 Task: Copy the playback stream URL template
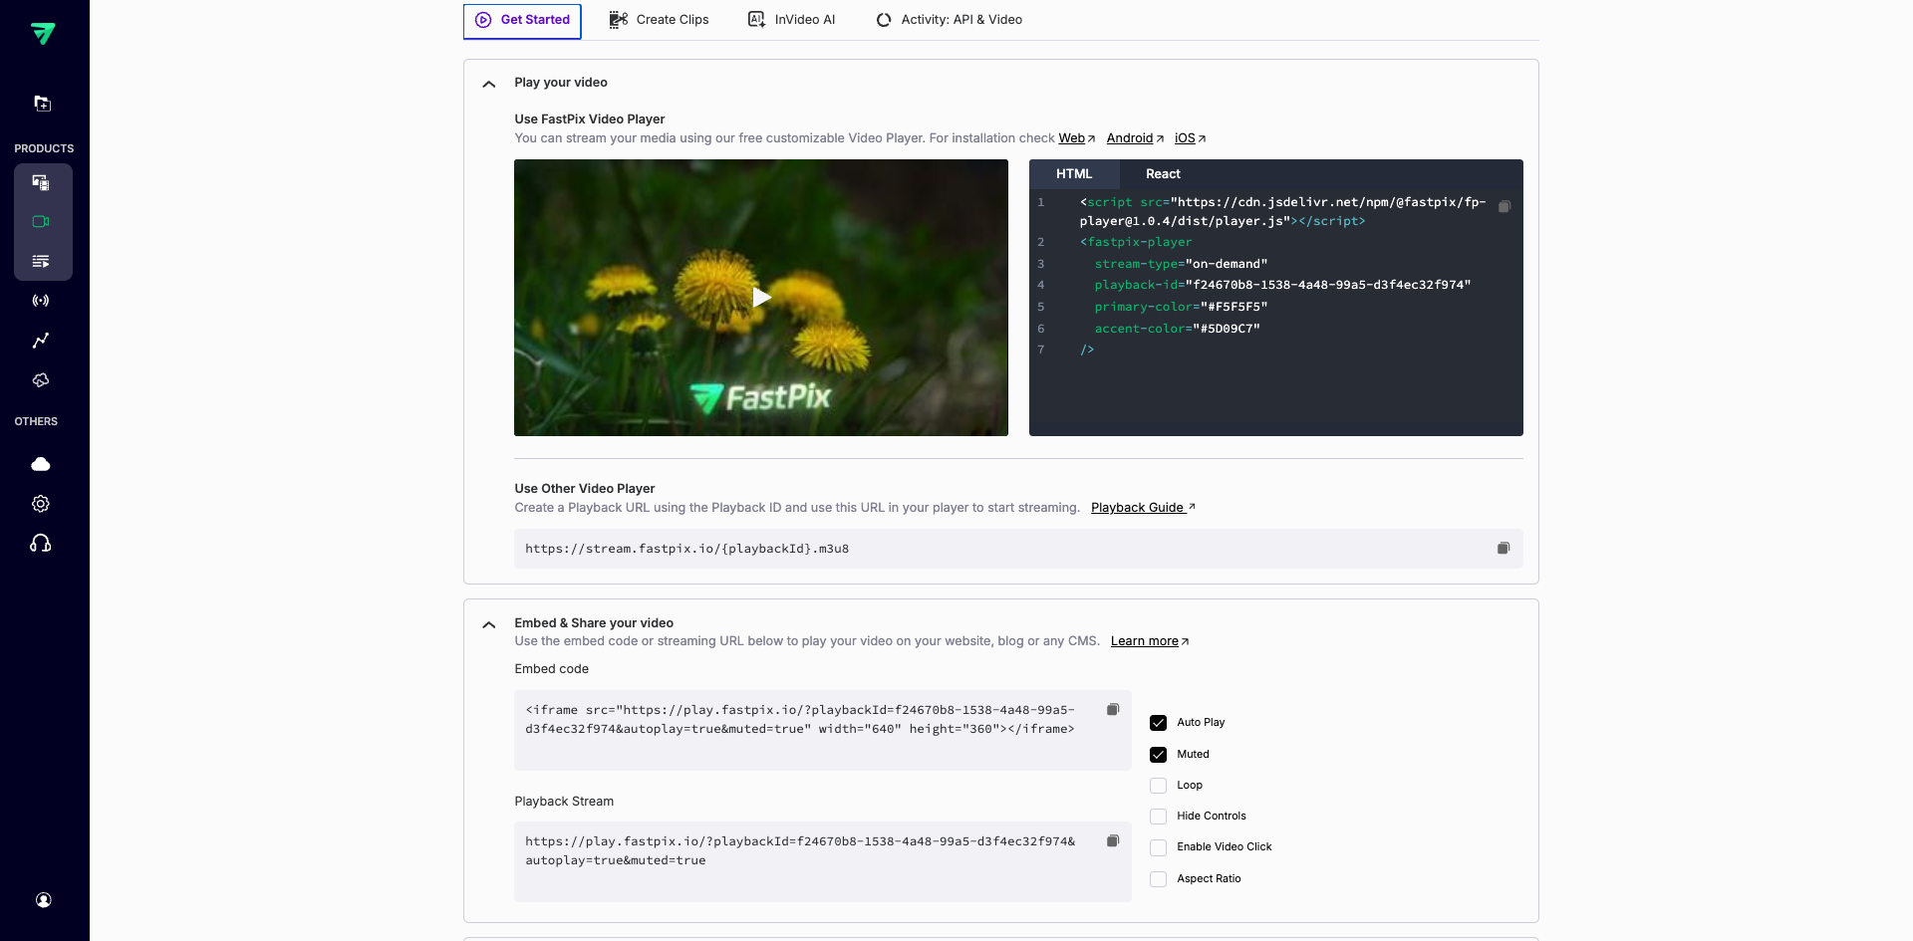coord(1503,549)
